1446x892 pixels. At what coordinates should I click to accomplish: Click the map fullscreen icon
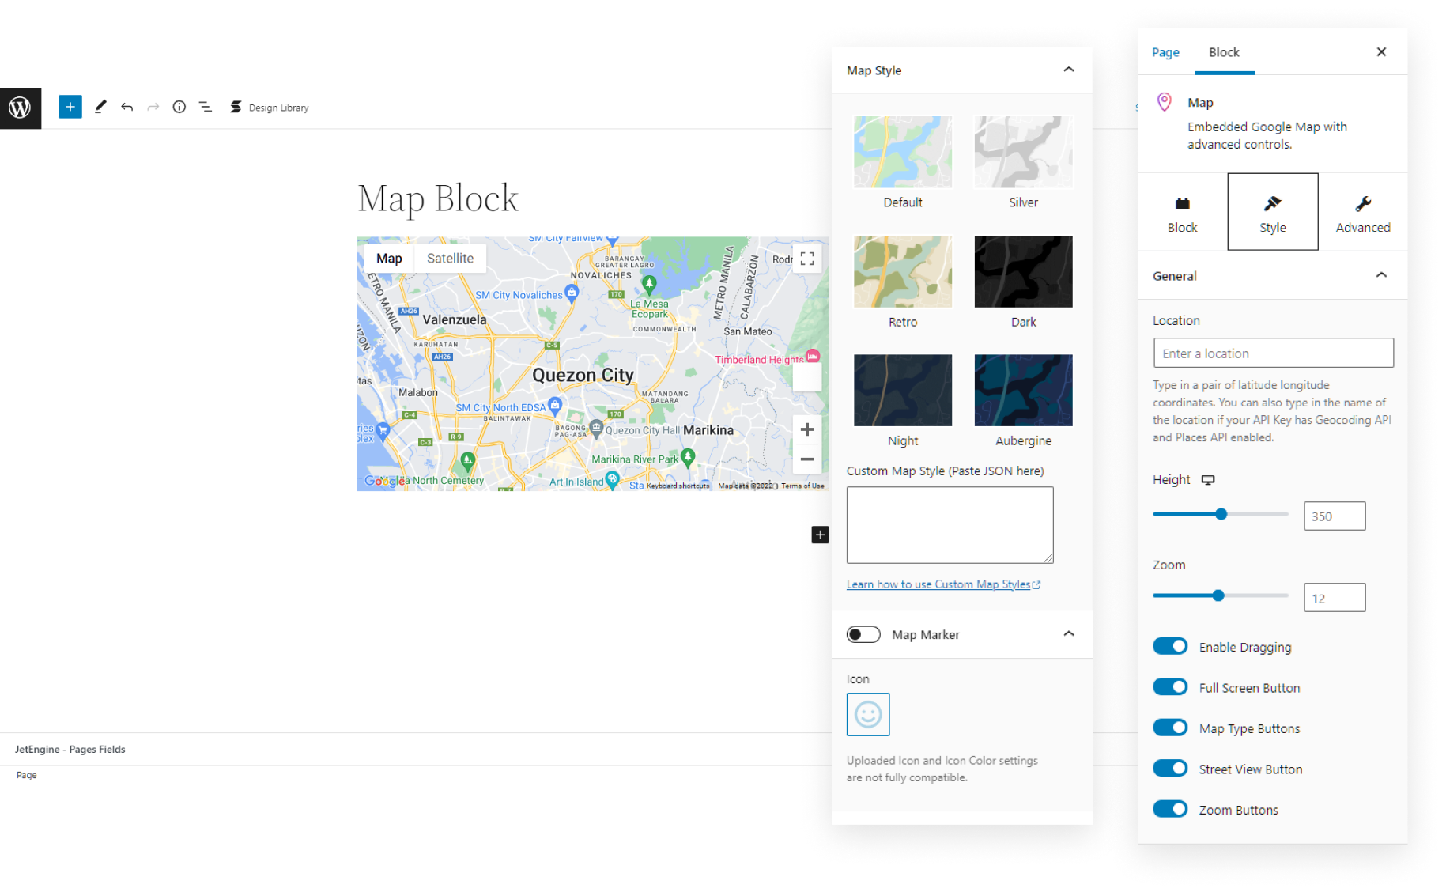[x=806, y=259]
